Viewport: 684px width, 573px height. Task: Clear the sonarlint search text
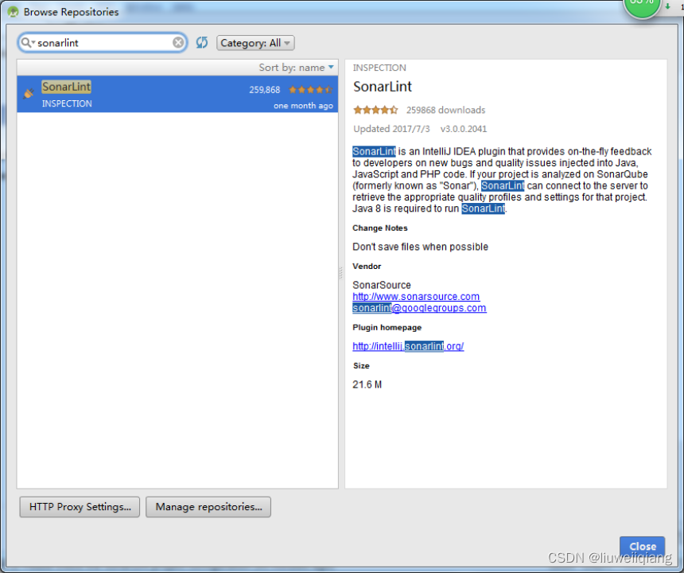tap(178, 42)
